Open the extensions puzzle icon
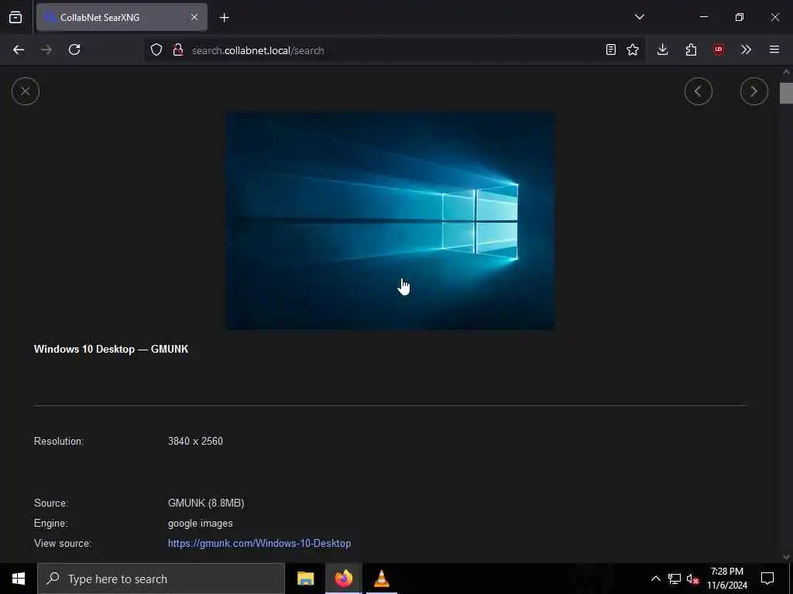 click(691, 50)
